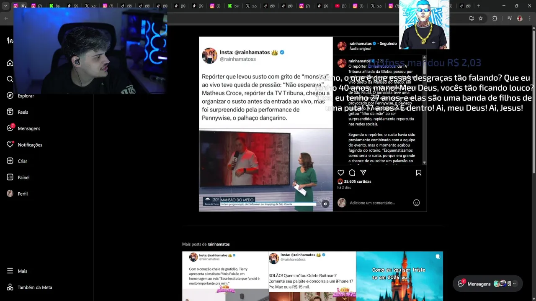Share the post with the paper plane icon
The image size is (536, 301).
(363, 173)
